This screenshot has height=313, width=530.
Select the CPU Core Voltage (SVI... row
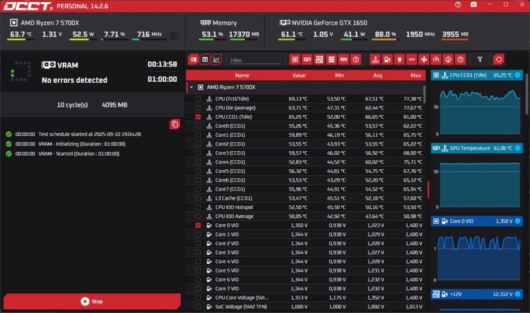(306, 298)
